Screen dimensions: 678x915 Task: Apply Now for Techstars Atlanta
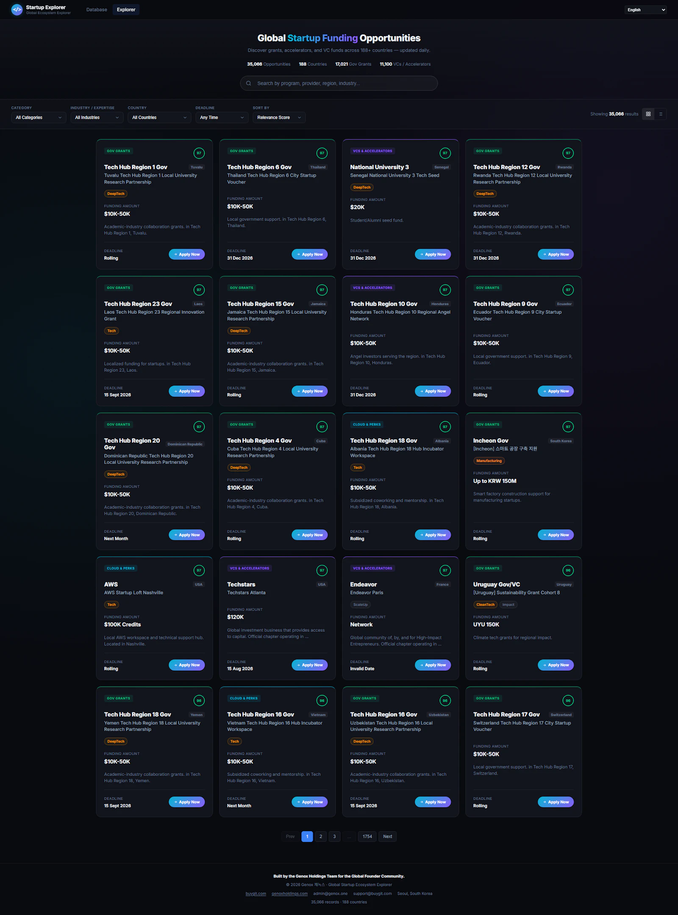click(310, 665)
